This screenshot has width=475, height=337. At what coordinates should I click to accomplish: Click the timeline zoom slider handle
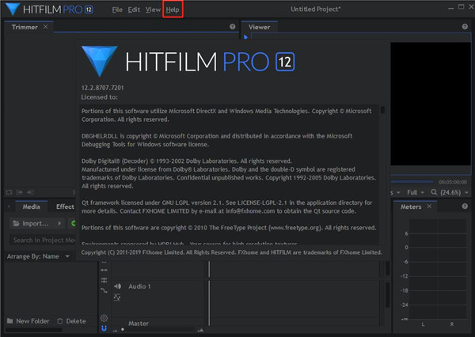(123, 330)
